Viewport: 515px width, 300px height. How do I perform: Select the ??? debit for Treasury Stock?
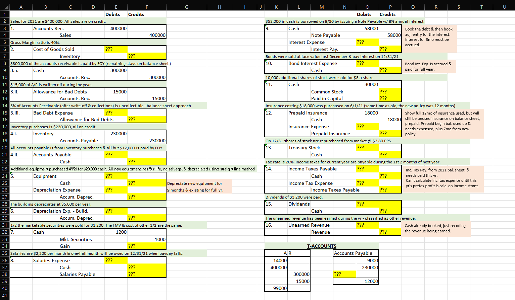click(x=367, y=148)
